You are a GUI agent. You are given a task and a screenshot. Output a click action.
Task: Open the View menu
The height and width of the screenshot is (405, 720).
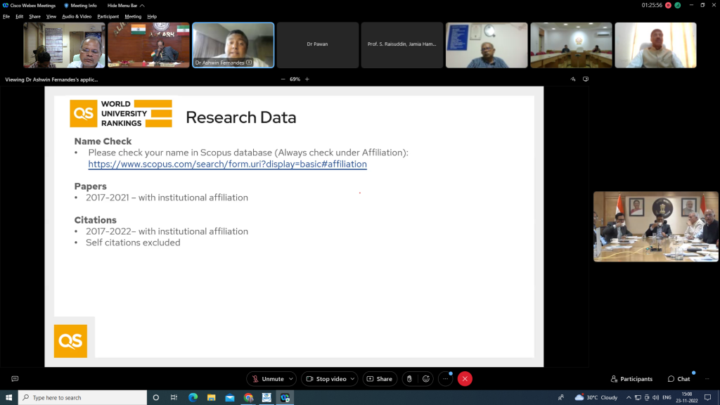click(51, 17)
